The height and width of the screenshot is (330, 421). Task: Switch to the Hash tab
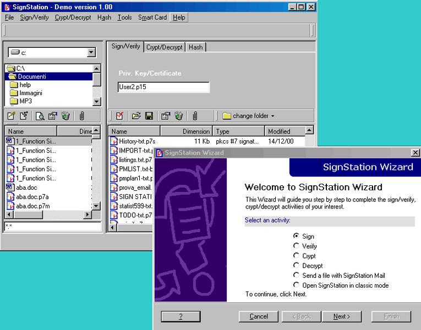pos(196,47)
